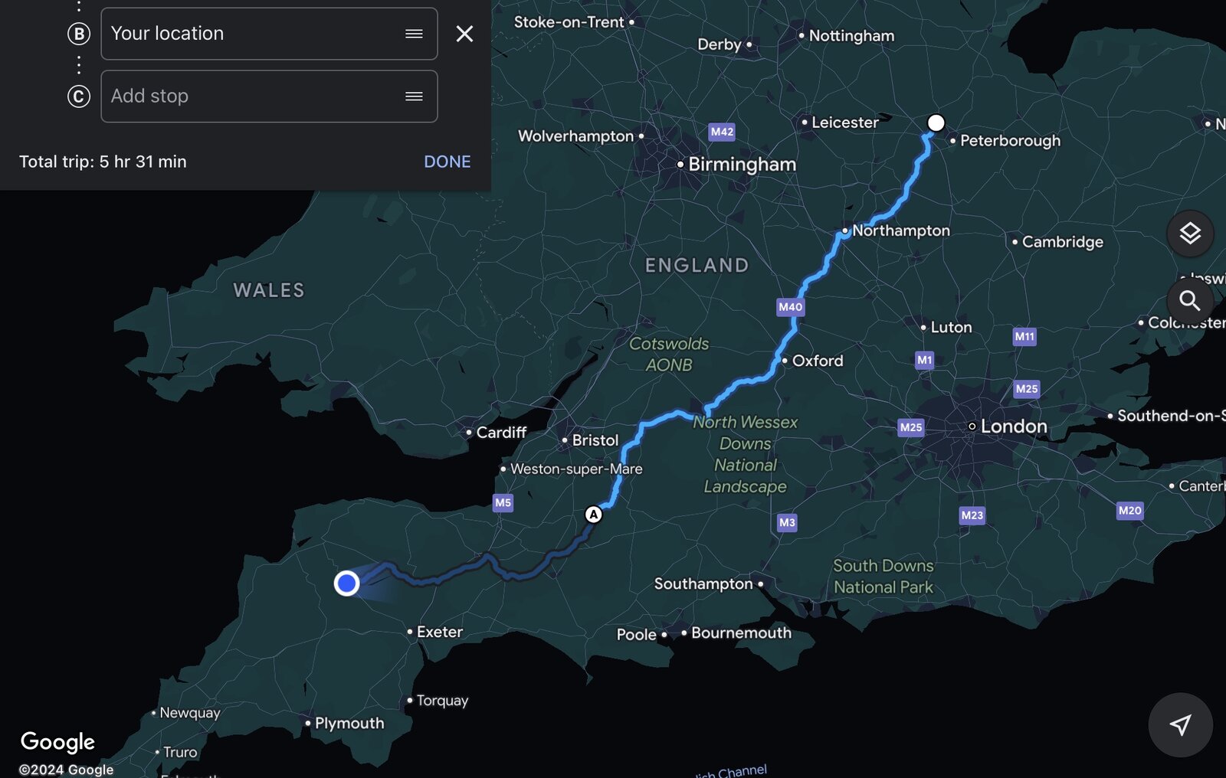Click the Google logo
The width and height of the screenshot is (1226, 778).
click(x=57, y=742)
